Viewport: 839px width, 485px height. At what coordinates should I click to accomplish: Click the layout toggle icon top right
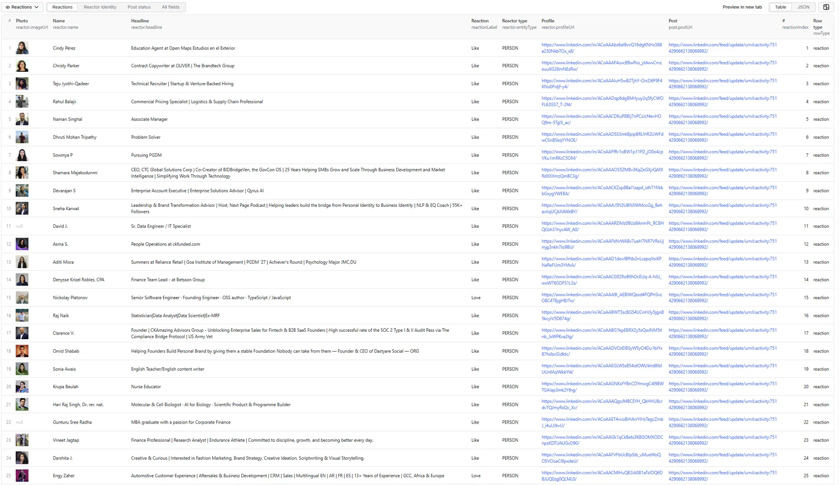coord(826,7)
